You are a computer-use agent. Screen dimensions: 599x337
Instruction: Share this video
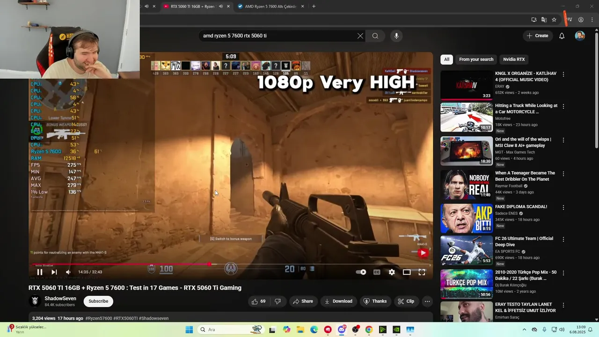click(x=303, y=301)
